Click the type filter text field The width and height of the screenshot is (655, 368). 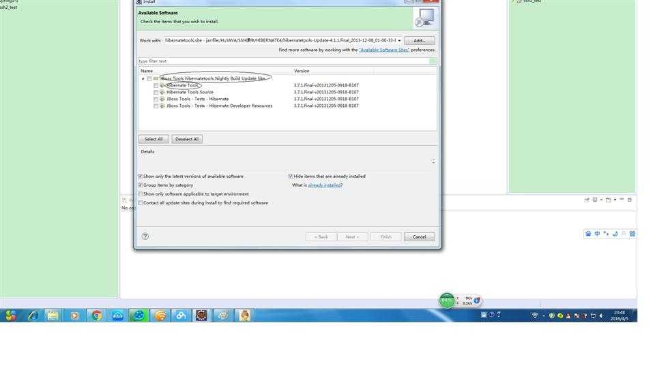(x=284, y=61)
